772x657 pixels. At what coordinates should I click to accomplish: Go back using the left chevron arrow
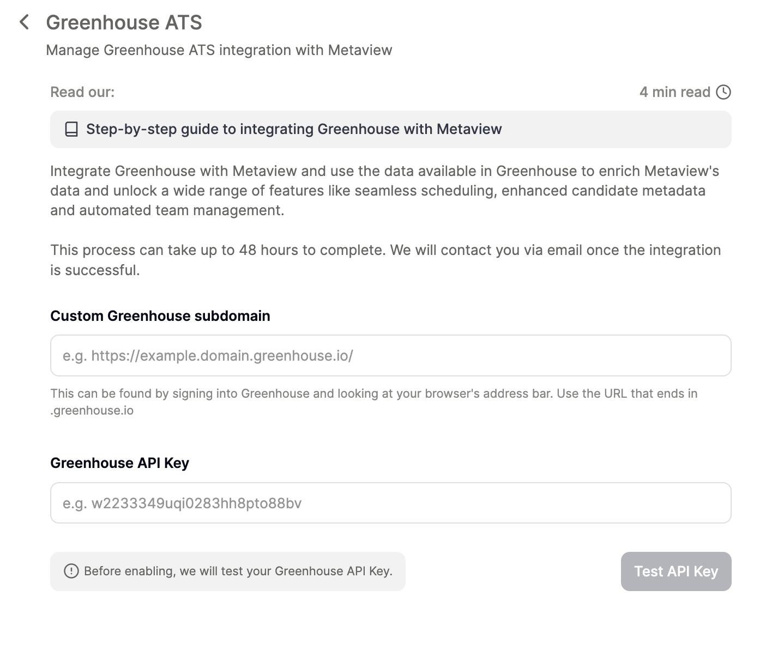[x=24, y=22]
